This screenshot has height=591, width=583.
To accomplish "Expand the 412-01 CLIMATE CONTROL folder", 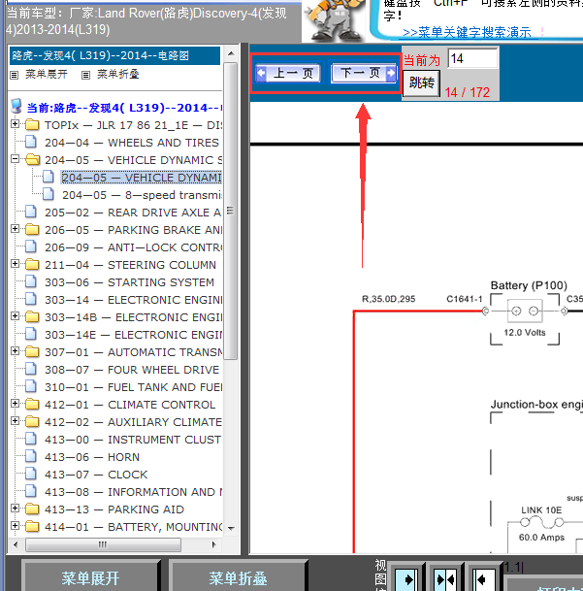I will click(x=15, y=404).
